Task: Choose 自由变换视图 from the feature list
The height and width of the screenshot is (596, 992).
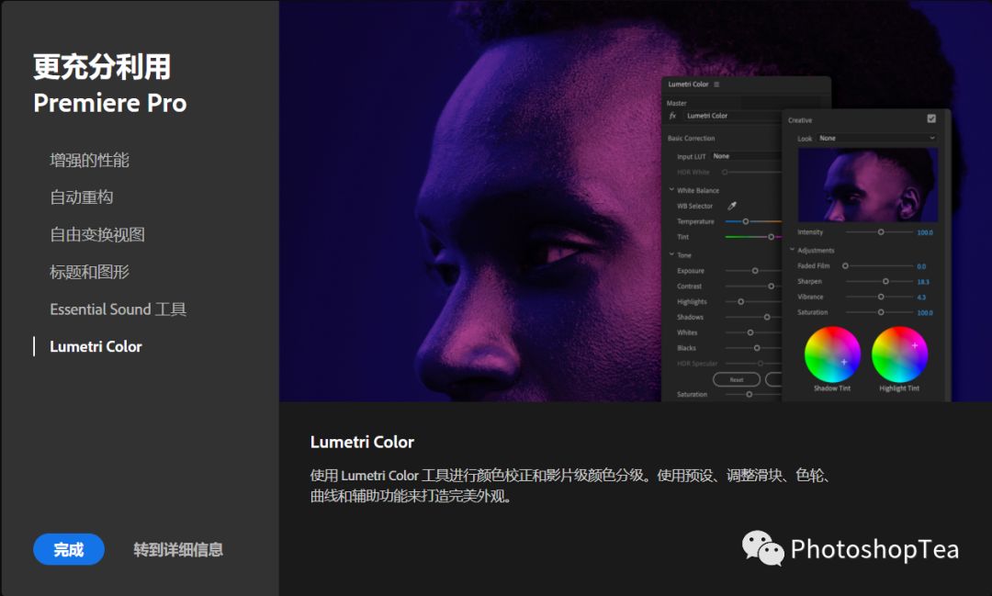Action: pos(97,235)
